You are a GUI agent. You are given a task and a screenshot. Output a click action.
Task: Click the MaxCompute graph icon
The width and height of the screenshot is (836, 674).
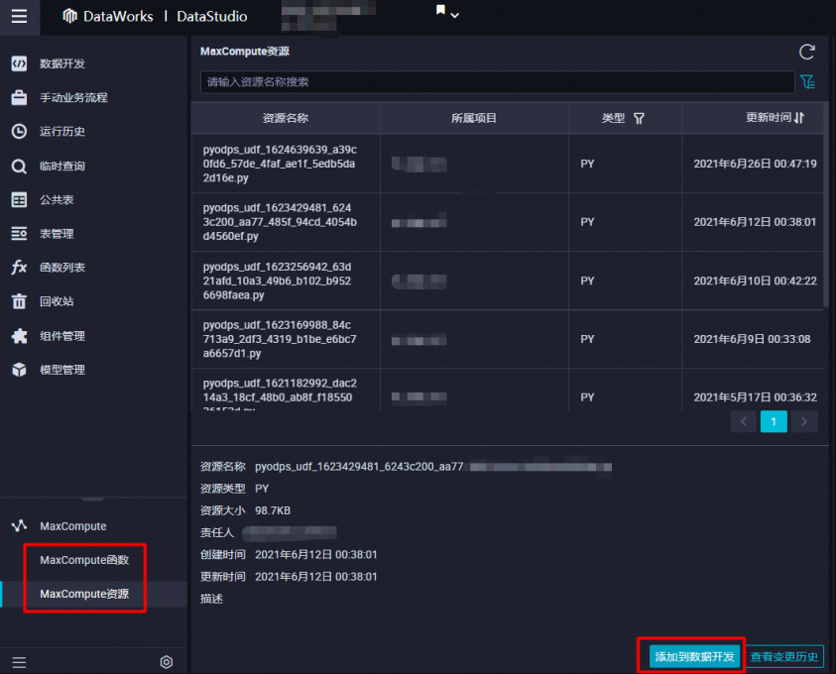pos(19,526)
